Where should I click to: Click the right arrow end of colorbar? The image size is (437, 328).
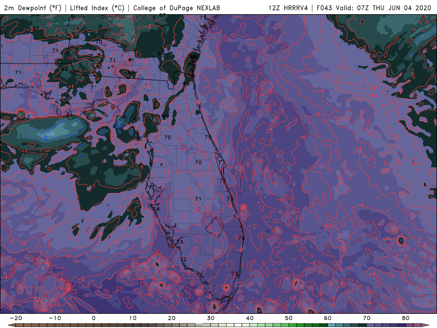[426, 325]
